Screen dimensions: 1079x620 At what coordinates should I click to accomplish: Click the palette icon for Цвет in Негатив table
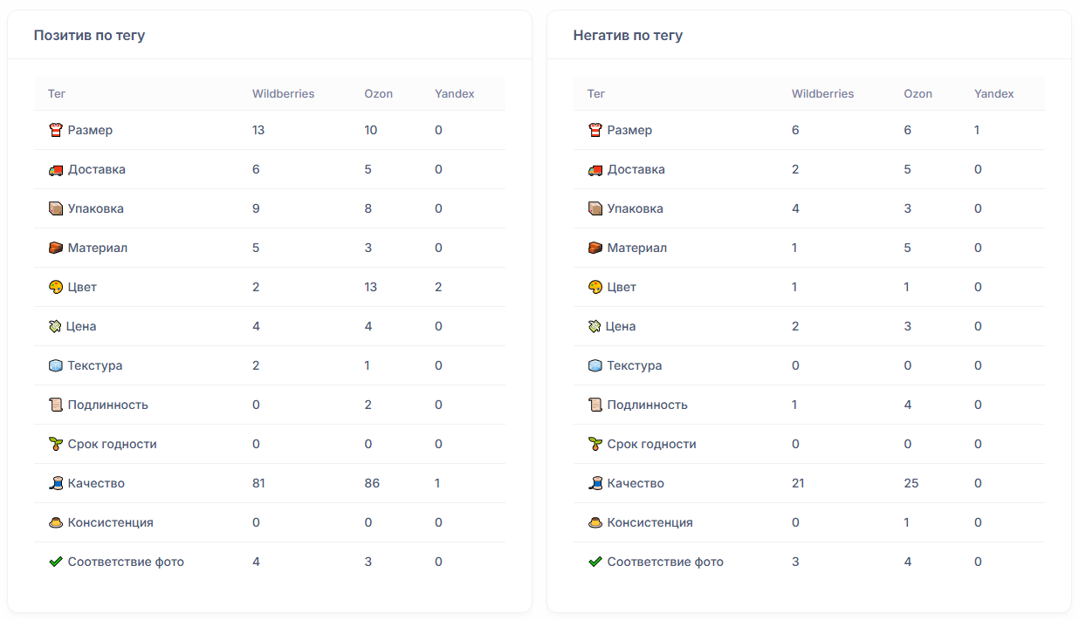pyautogui.click(x=595, y=288)
